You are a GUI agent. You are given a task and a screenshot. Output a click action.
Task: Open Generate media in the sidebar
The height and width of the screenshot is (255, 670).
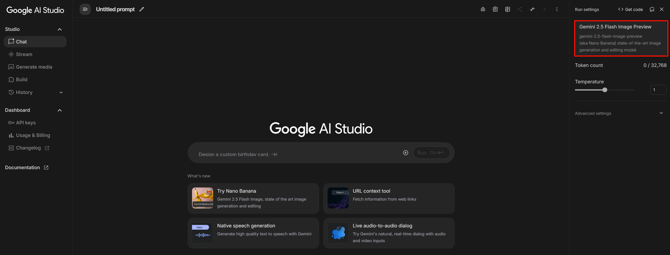point(34,67)
